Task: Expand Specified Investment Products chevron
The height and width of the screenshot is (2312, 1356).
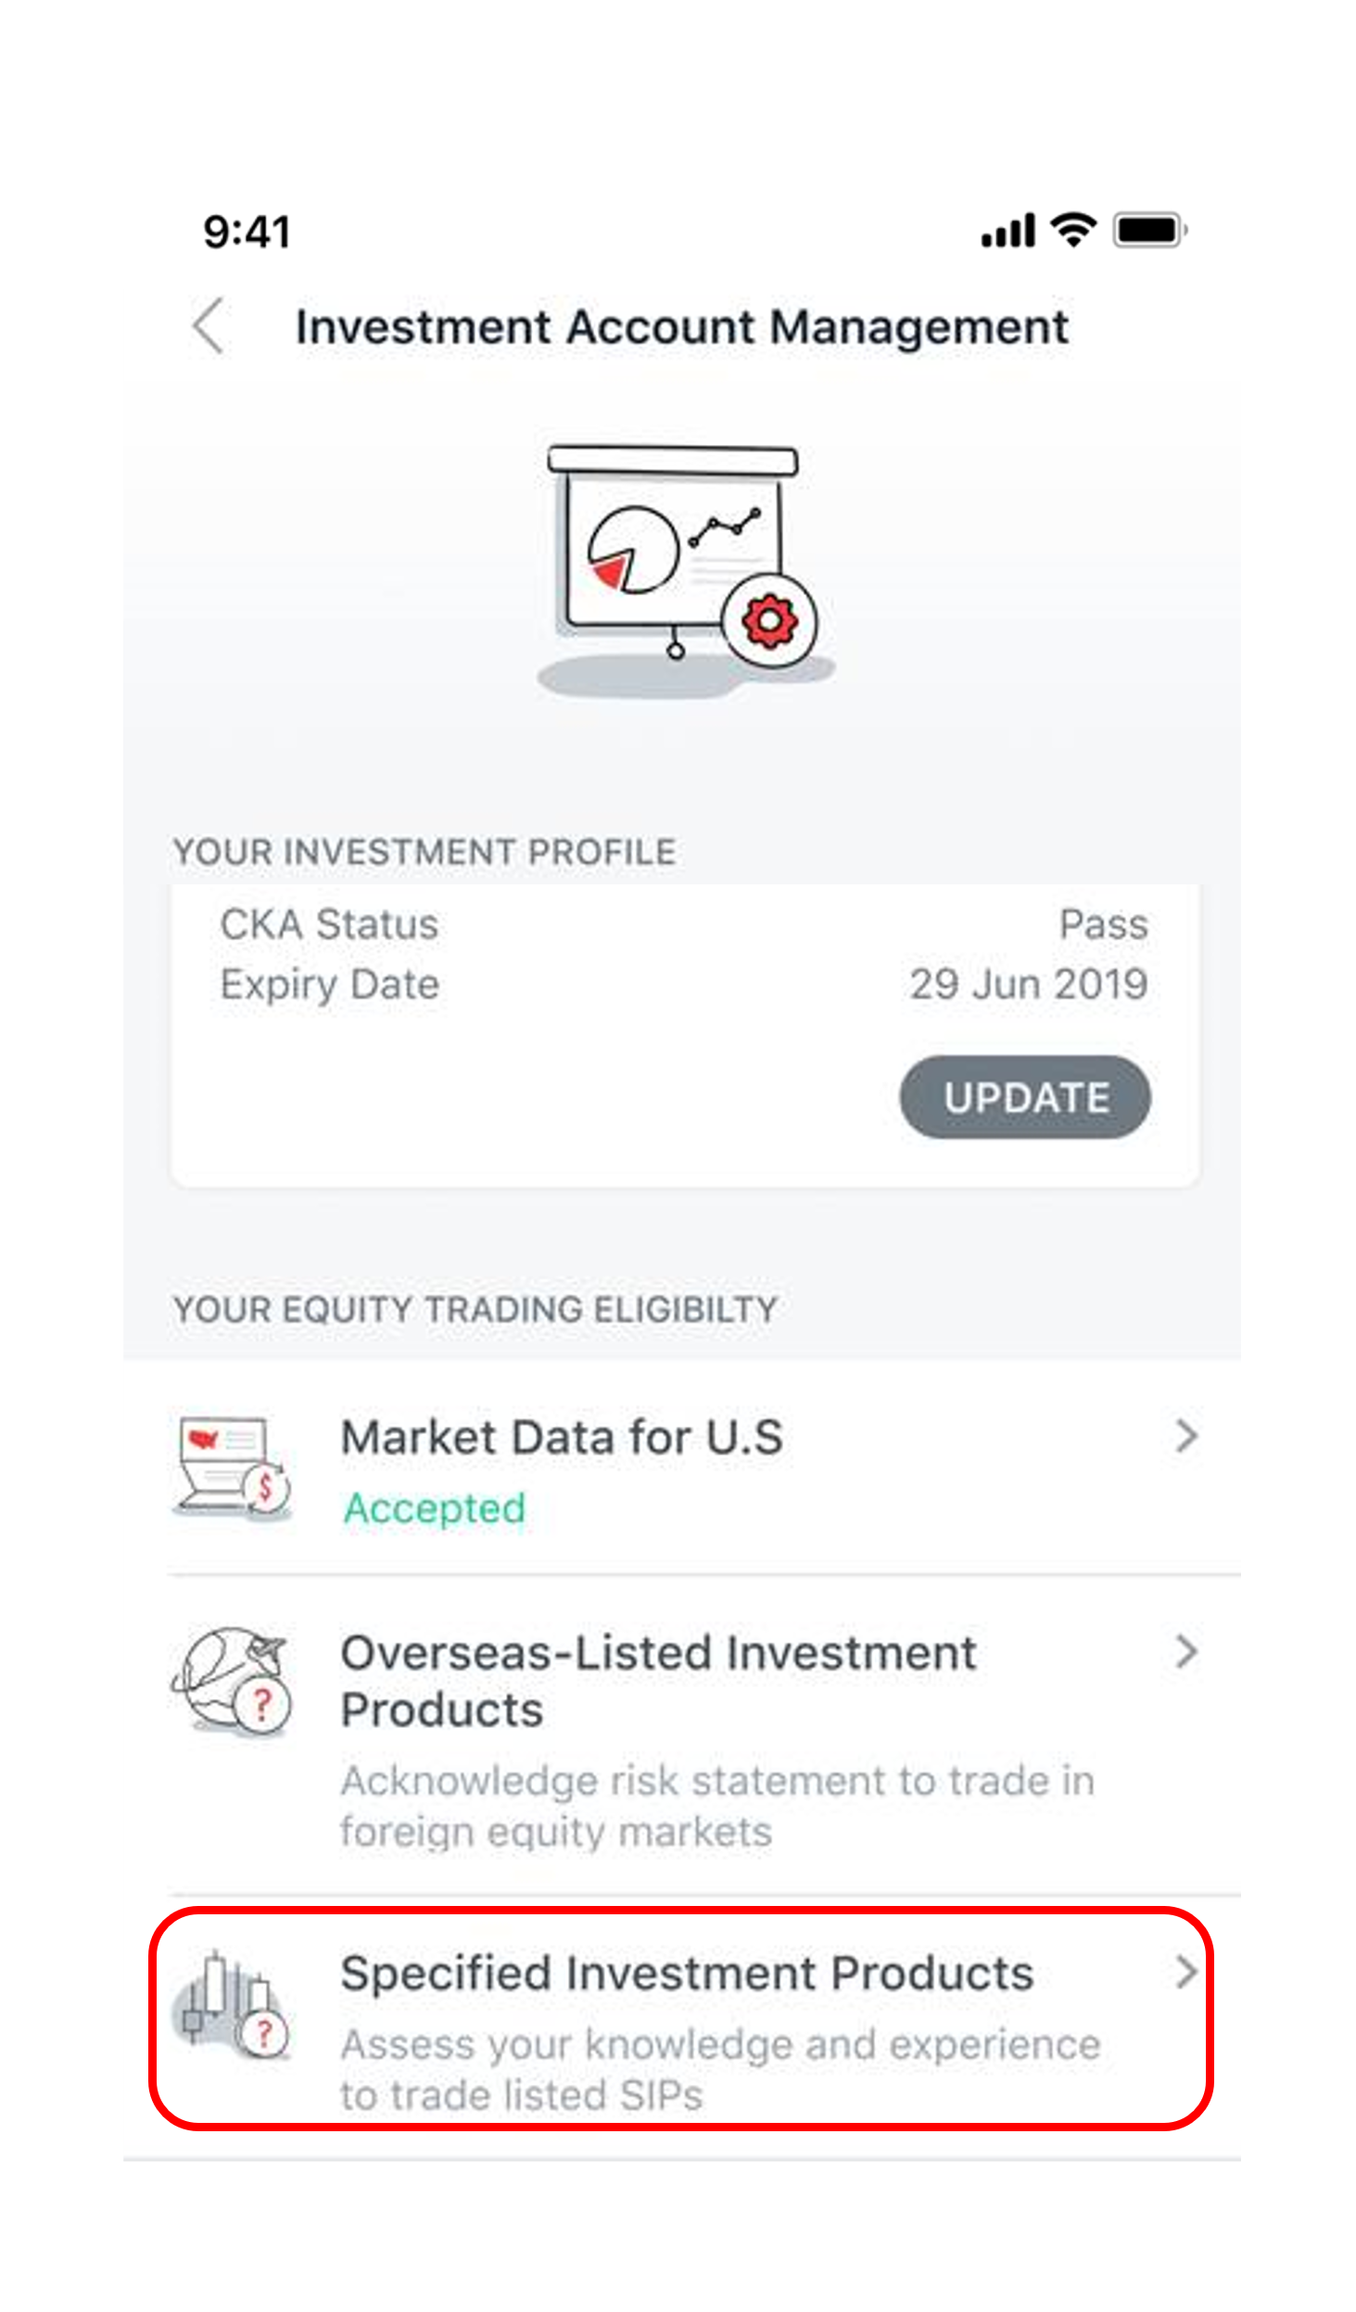Action: [x=1186, y=1971]
